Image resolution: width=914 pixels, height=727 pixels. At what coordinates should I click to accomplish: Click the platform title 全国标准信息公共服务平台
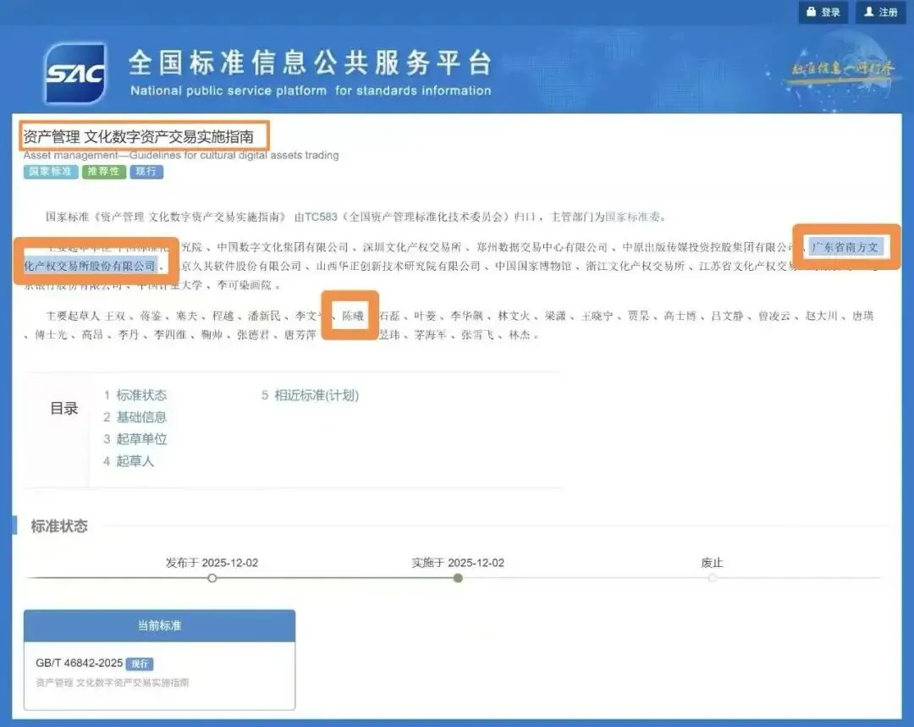(x=310, y=63)
